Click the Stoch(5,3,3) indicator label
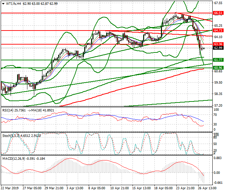 [x=11, y=136]
